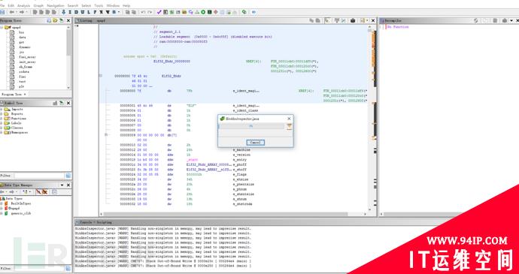This screenshot has width=519, height=274.
Task: Click the camera snapshot icon in Decompiler header
Action: 505,20
